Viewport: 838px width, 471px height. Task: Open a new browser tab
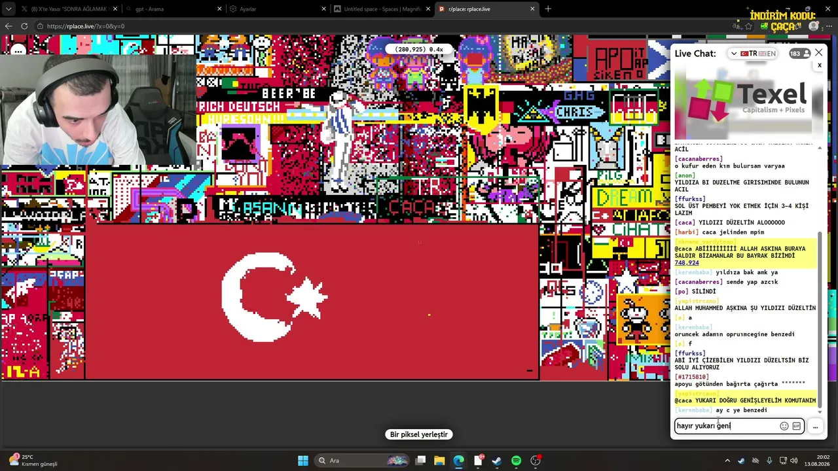point(548,9)
